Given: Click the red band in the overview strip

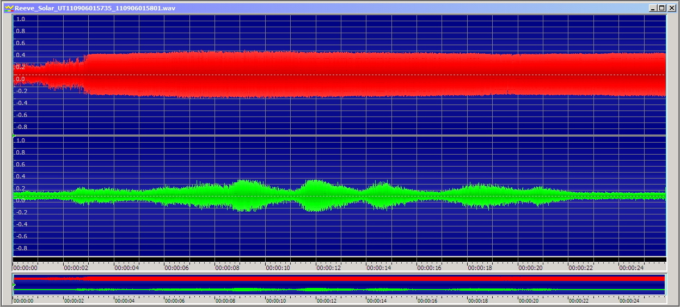Looking at the screenshot, I should point(340,278).
